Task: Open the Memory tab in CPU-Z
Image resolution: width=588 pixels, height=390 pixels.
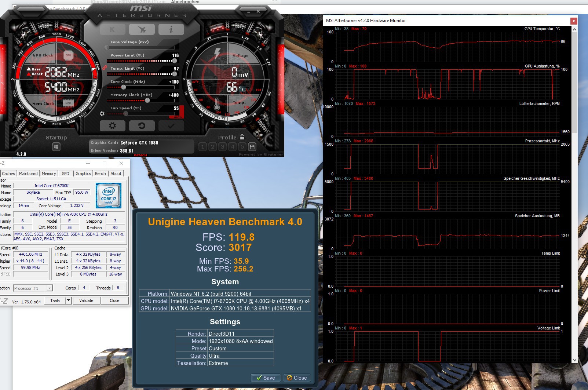Action: [49, 174]
